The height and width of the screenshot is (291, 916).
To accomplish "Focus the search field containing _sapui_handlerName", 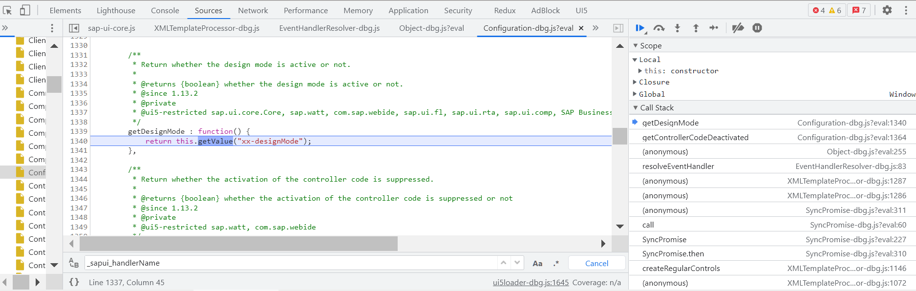I will (291, 263).
